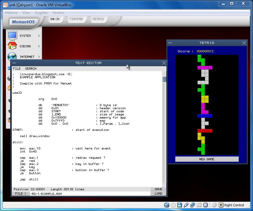Click the 'Right Control' host key text
Viewport: 253px width, 211px height.
(x=234, y=205)
